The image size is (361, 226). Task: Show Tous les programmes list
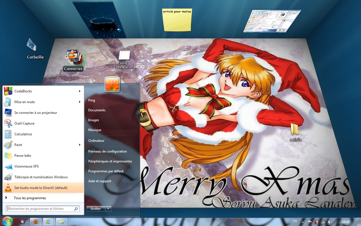tap(43, 198)
